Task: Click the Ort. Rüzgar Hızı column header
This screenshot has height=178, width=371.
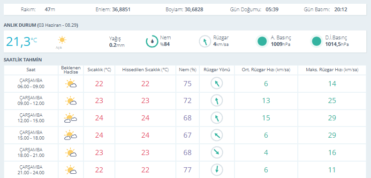Action: (x=266, y=70)
